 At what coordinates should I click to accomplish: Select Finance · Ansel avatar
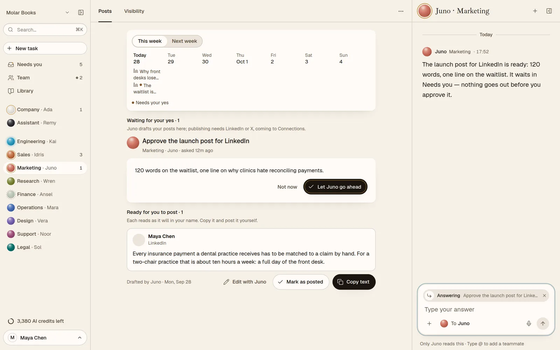[11, 194]
